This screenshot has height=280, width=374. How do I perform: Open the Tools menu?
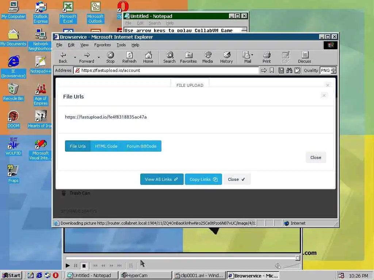121,45
